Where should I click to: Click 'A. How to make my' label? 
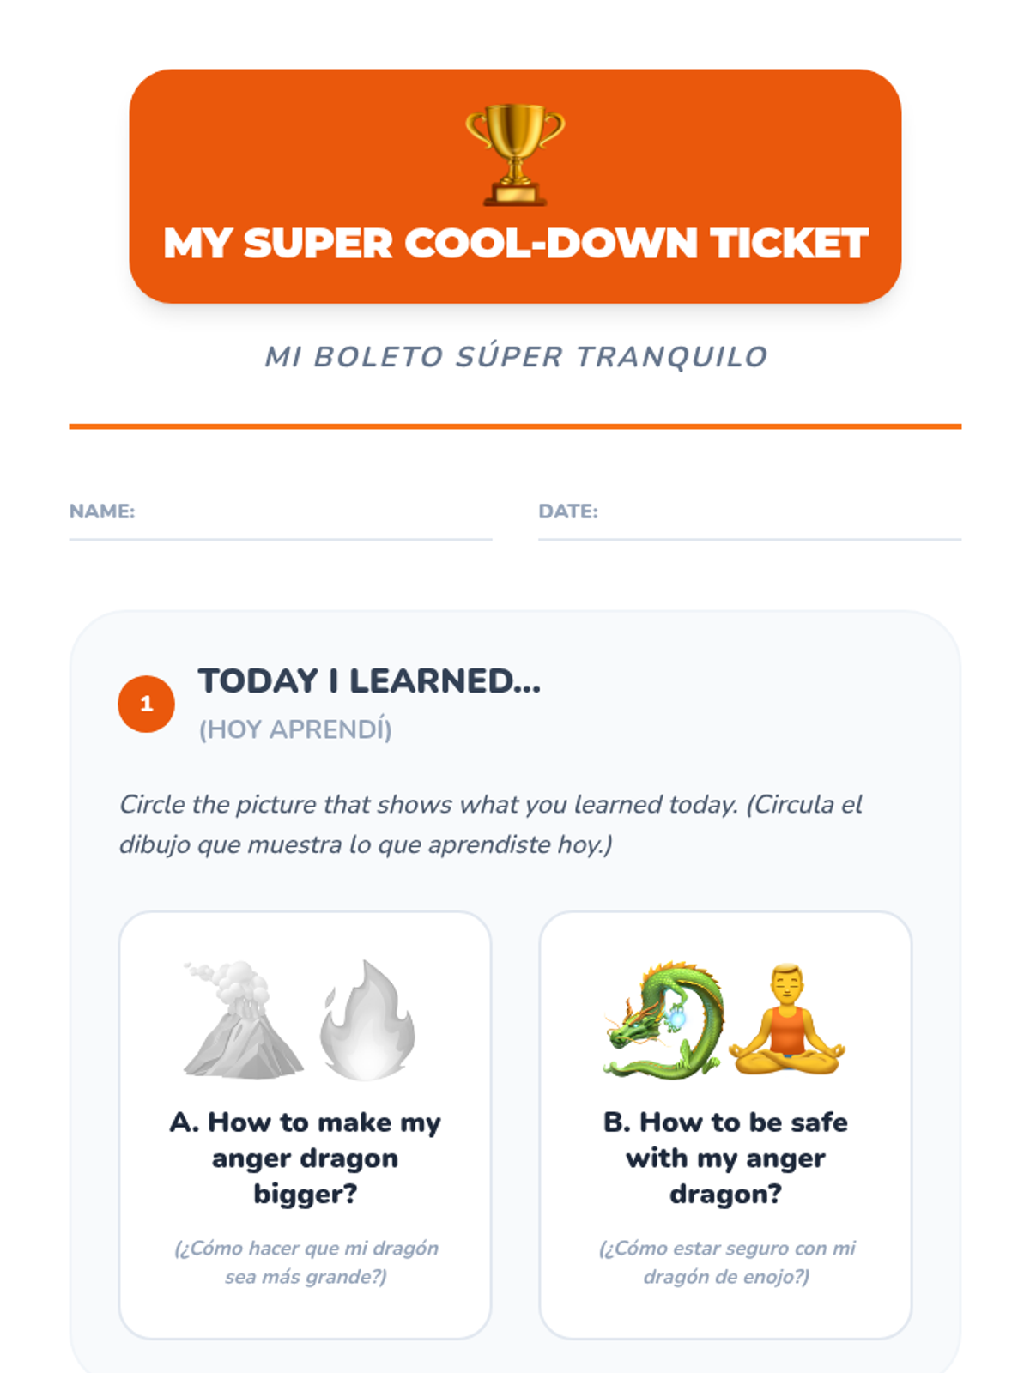pos(305,1122)
